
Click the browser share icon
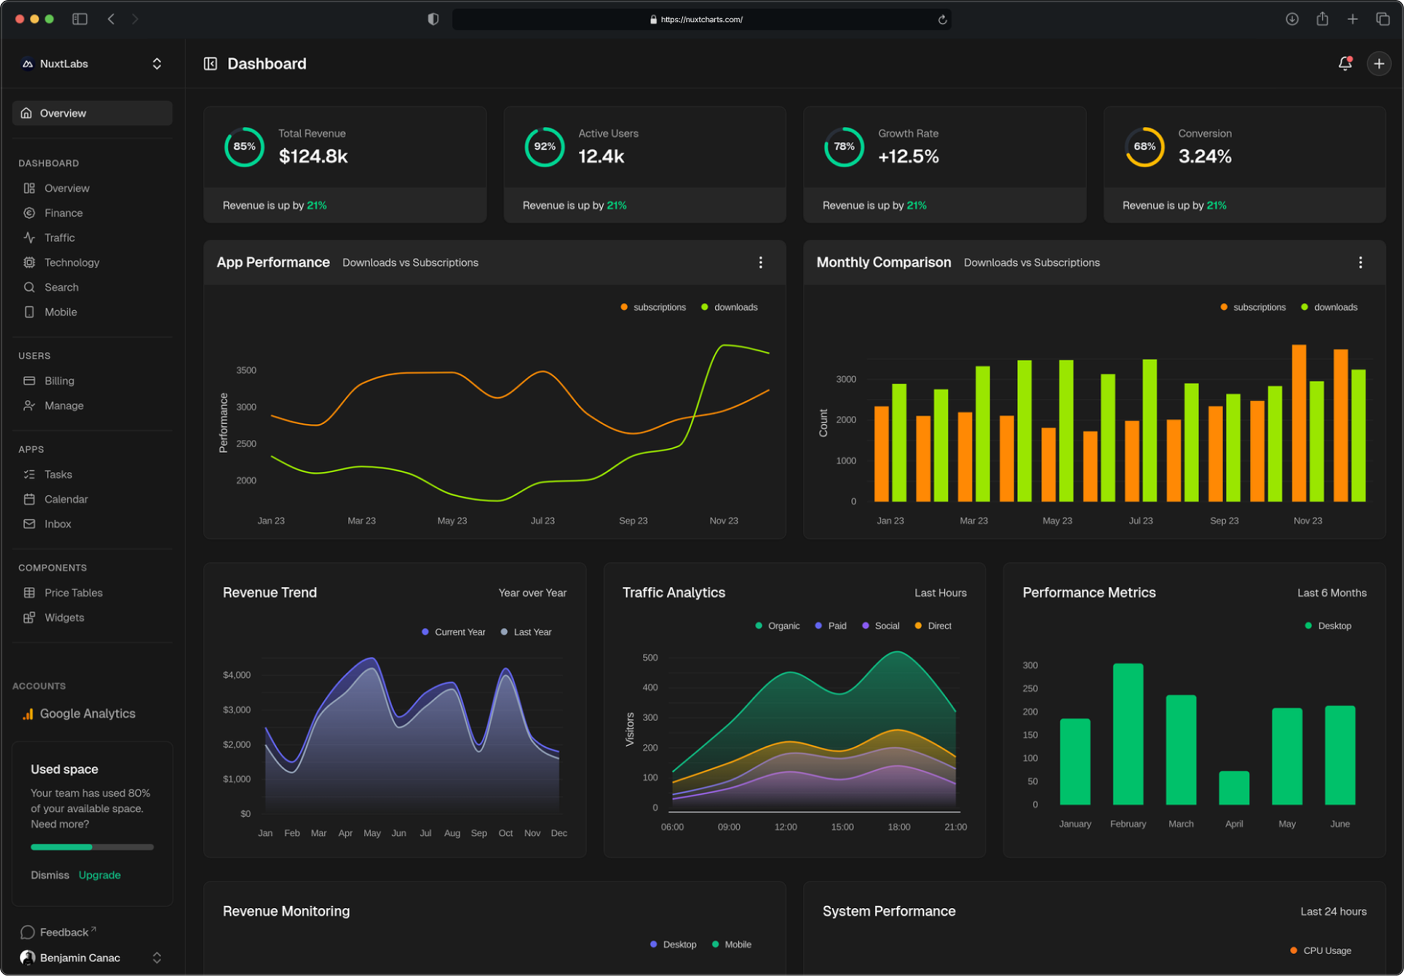(1322, 19)
